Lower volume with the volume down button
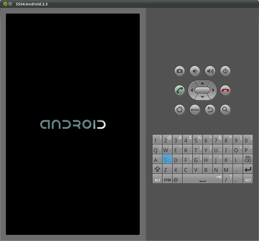 pyautogui.click(x=195, y=71)
